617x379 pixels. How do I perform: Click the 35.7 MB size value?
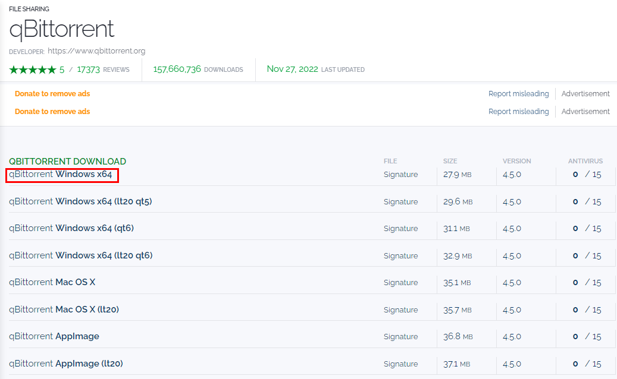[x=457, y=310]
